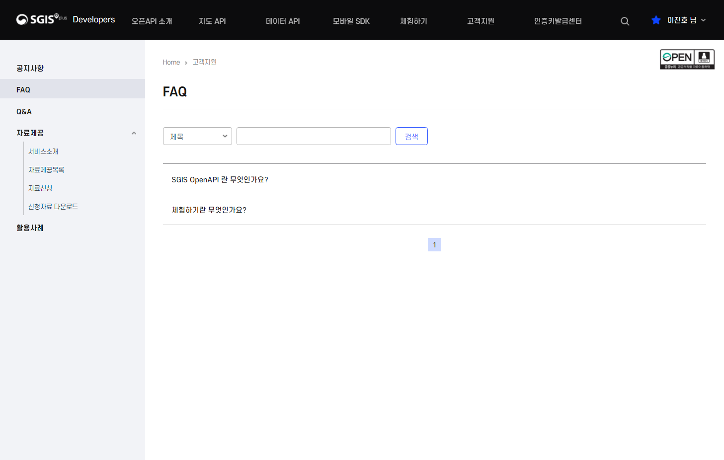
Task: Click the 검색 search button
Action: pos(411,136)
